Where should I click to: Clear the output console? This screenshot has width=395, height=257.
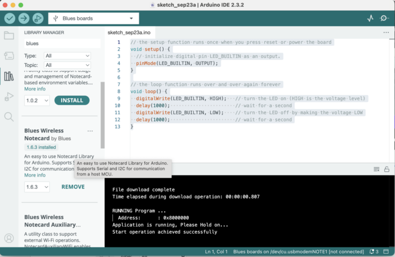click(377, 169)
